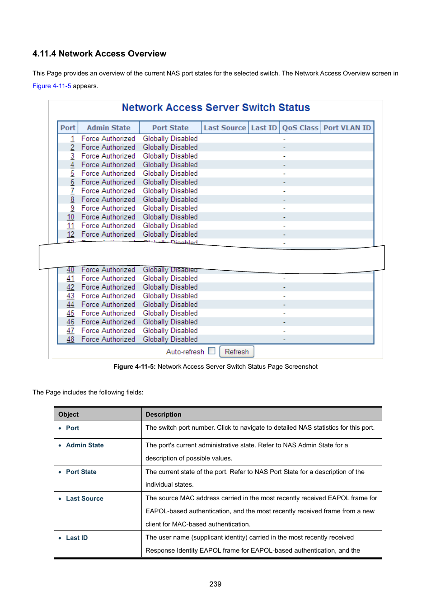
Task: Click the Last ID column header
Action: [264, 128]
